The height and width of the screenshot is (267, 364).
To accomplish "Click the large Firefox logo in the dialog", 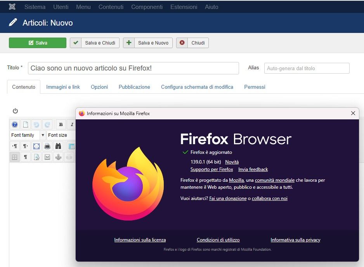I will (x=128, y=184).
